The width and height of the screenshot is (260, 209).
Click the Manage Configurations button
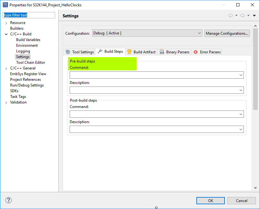coord(227,33)
